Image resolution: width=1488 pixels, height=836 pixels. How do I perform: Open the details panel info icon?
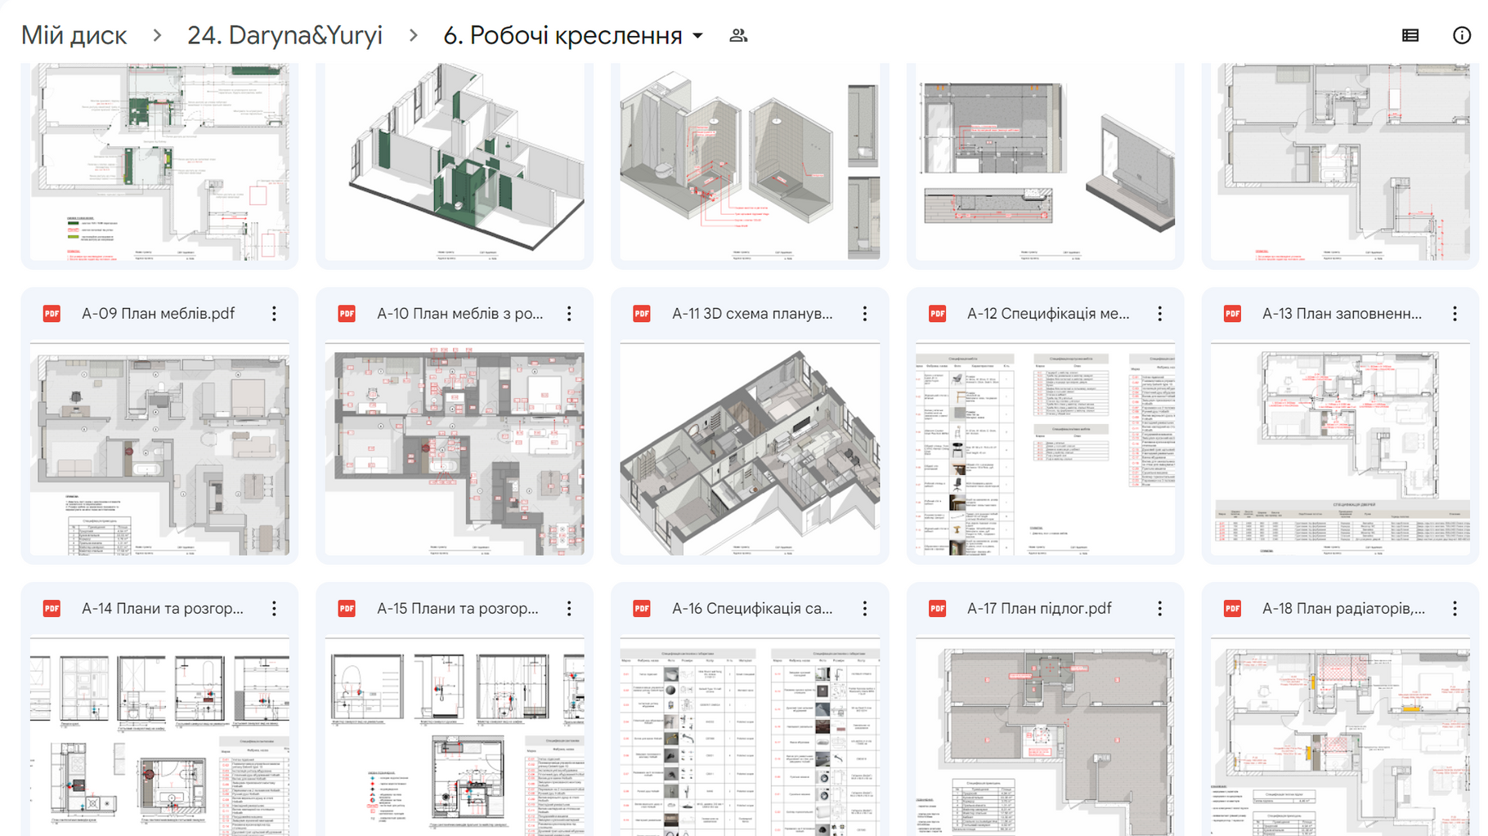(x=1463, y=35)
